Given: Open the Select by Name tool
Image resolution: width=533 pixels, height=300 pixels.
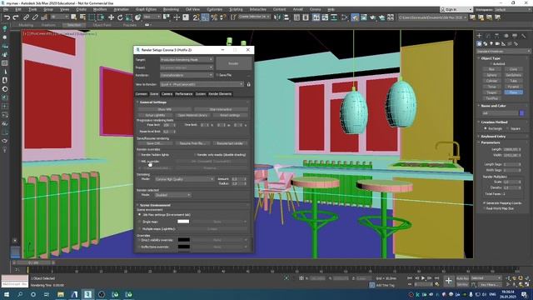Looking at the screenshot, I should [x=82, y=17].
